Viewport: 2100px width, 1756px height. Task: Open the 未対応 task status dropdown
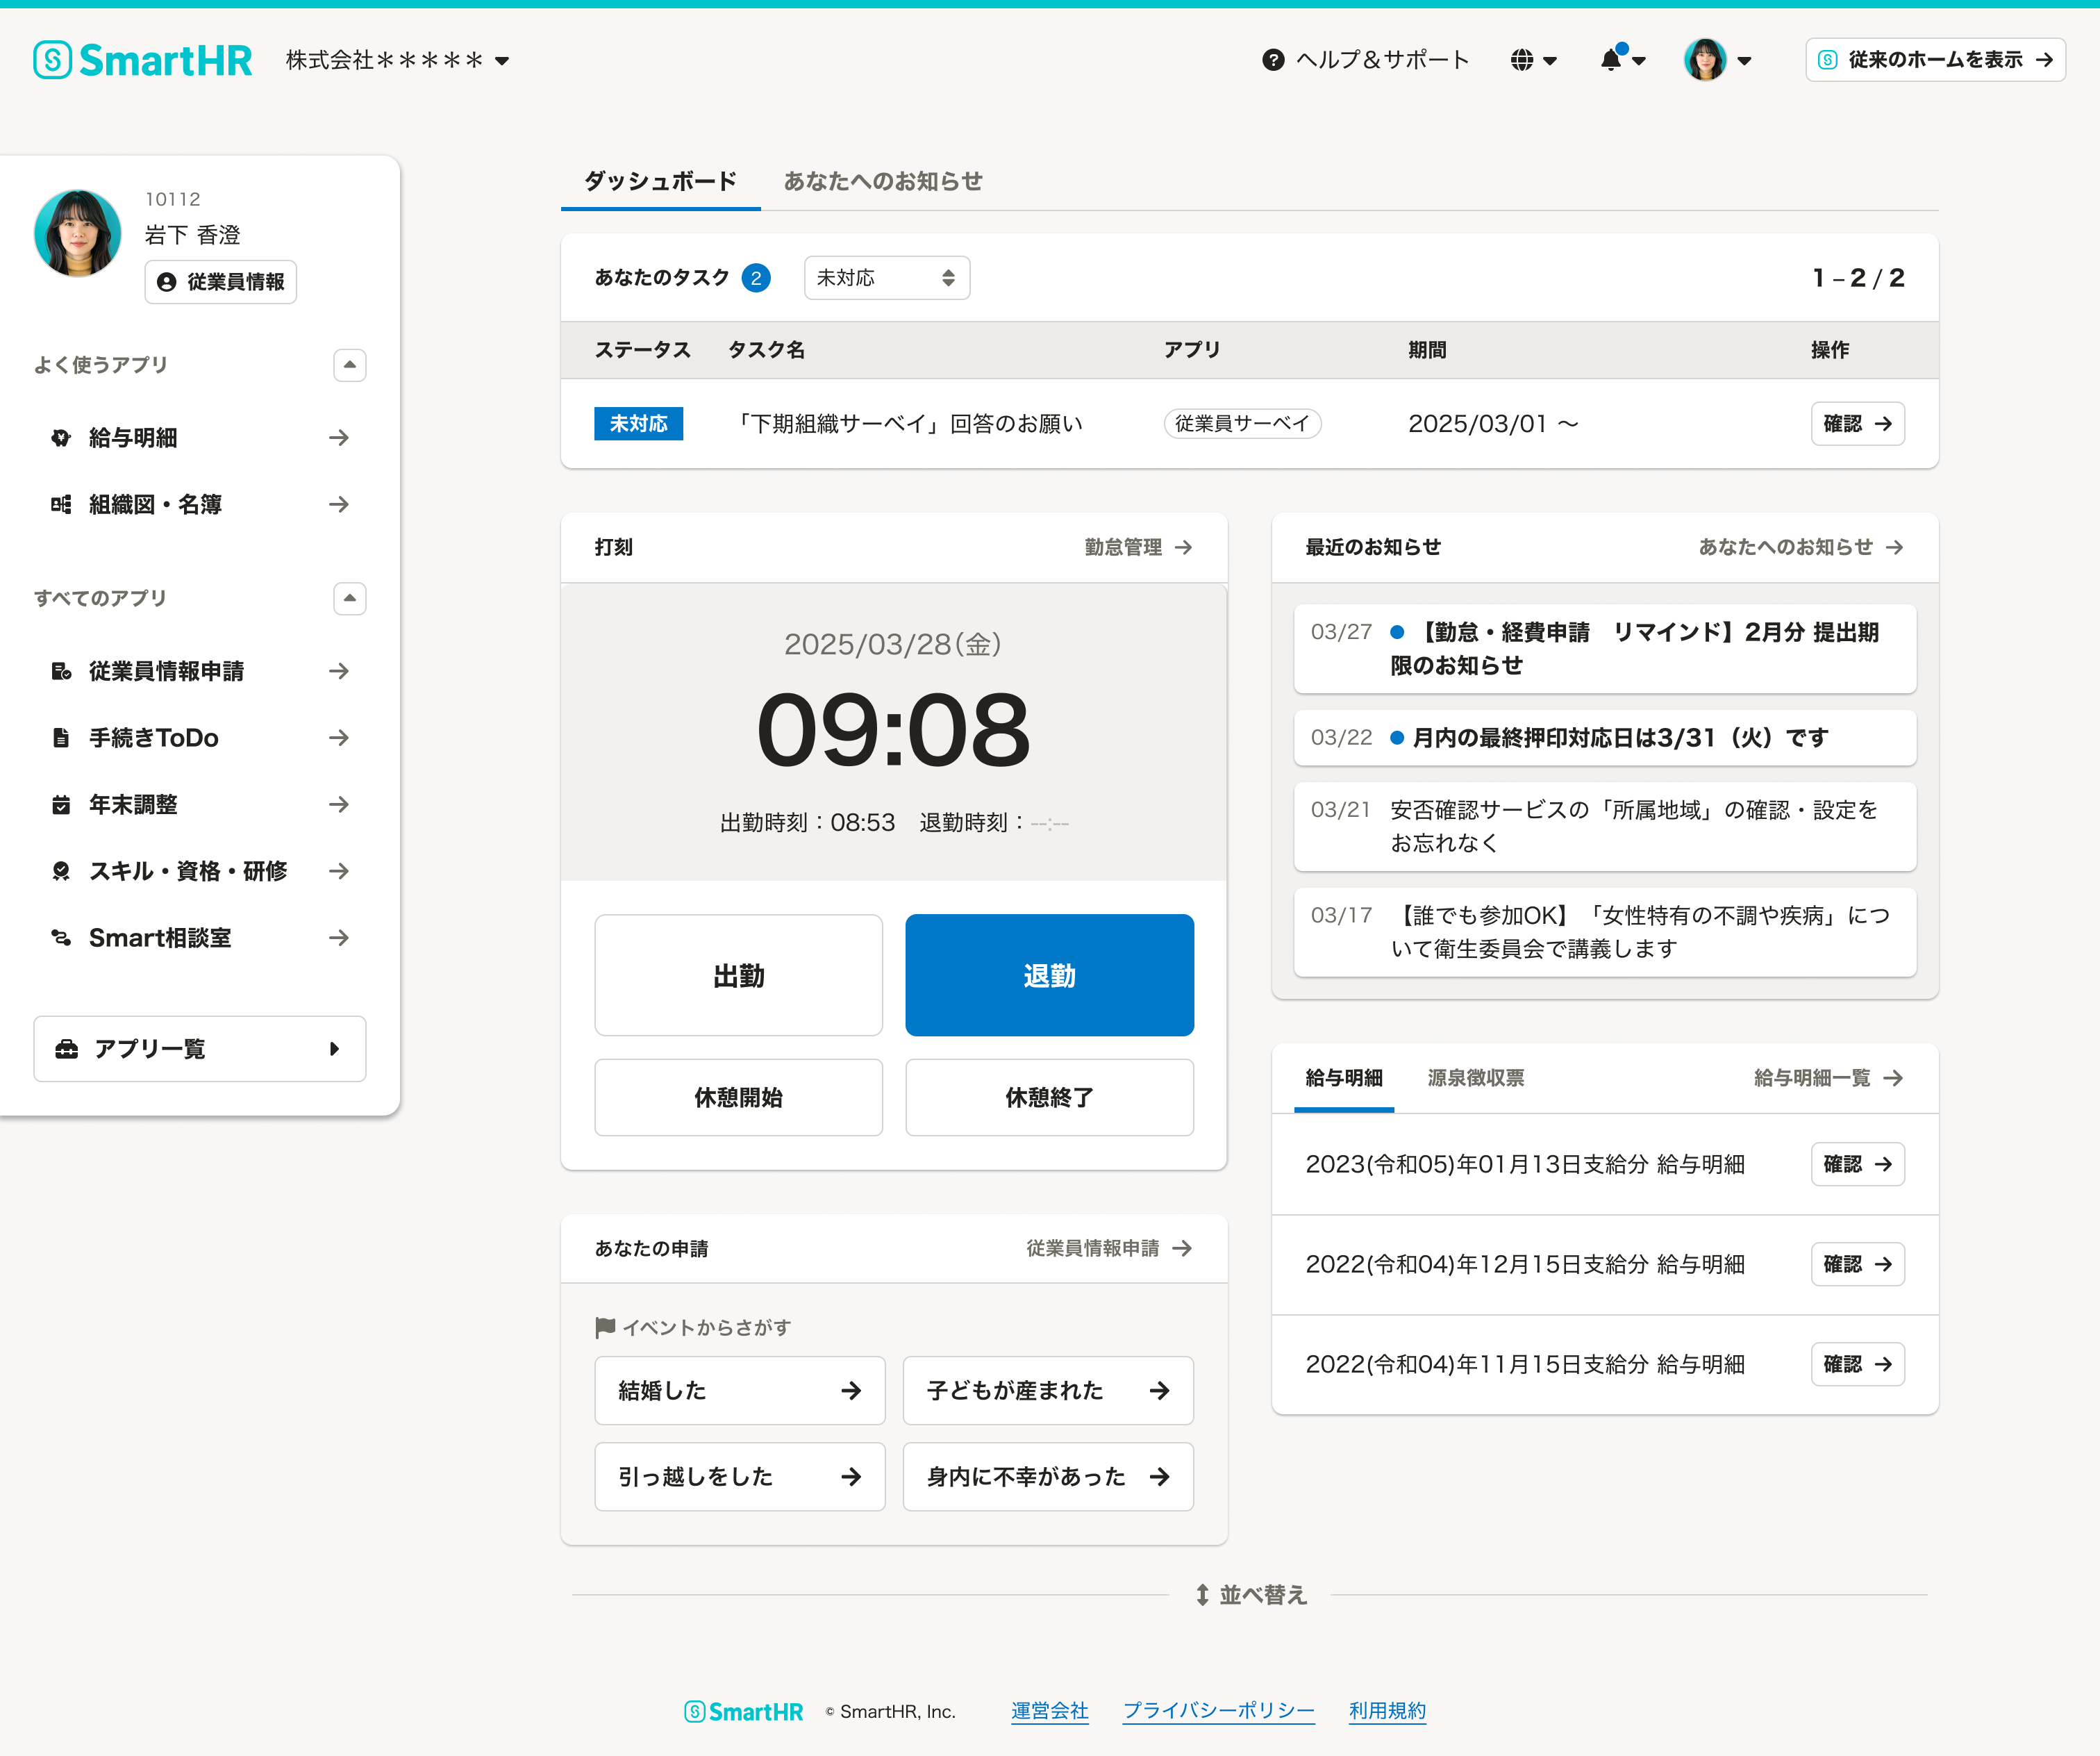tap(886, 277)
